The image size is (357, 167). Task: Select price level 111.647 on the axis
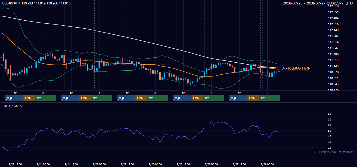point(333,48)
